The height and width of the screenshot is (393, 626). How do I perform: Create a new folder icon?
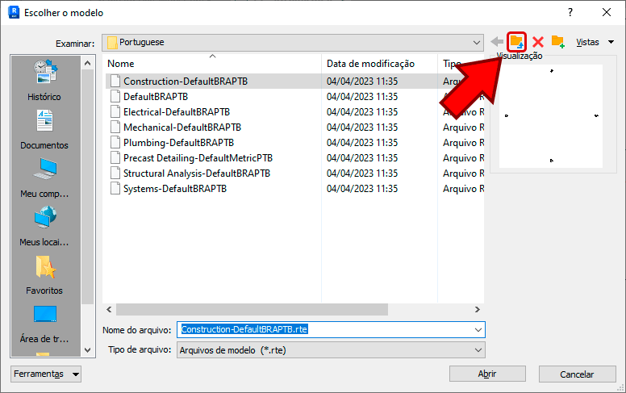coord(557,41)
